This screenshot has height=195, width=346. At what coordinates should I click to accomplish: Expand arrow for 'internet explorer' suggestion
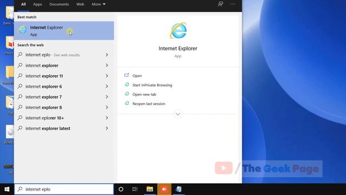click(107, 65)
